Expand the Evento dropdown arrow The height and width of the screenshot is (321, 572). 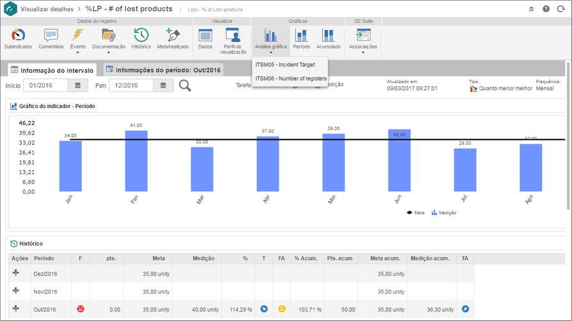coord(78,53)
